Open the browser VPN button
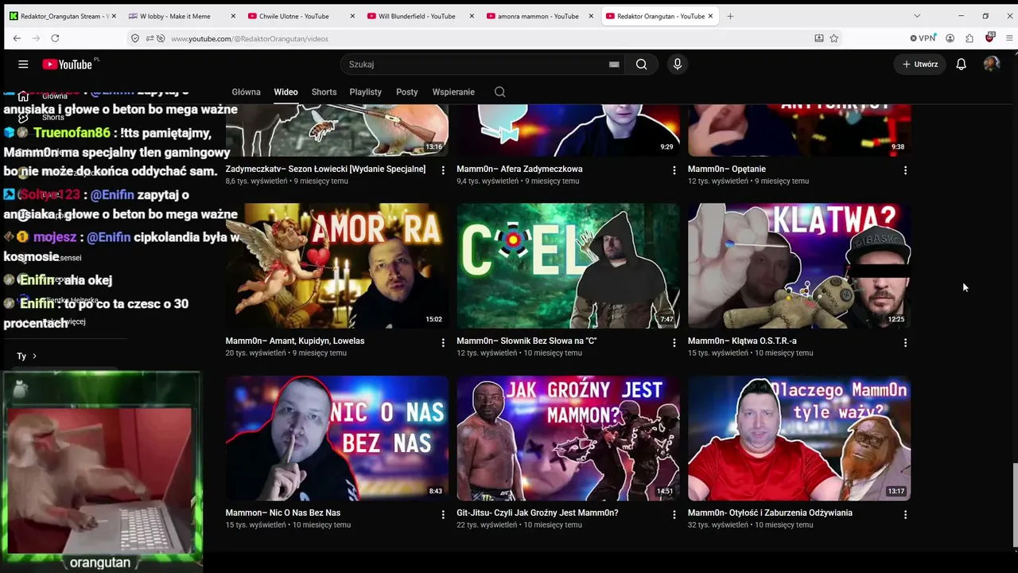 point(923,38)
